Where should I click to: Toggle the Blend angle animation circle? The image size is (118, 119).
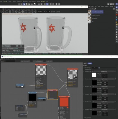pyautogui.click(x=84, y=68)
